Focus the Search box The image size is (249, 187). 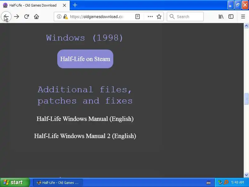(185, 17)
